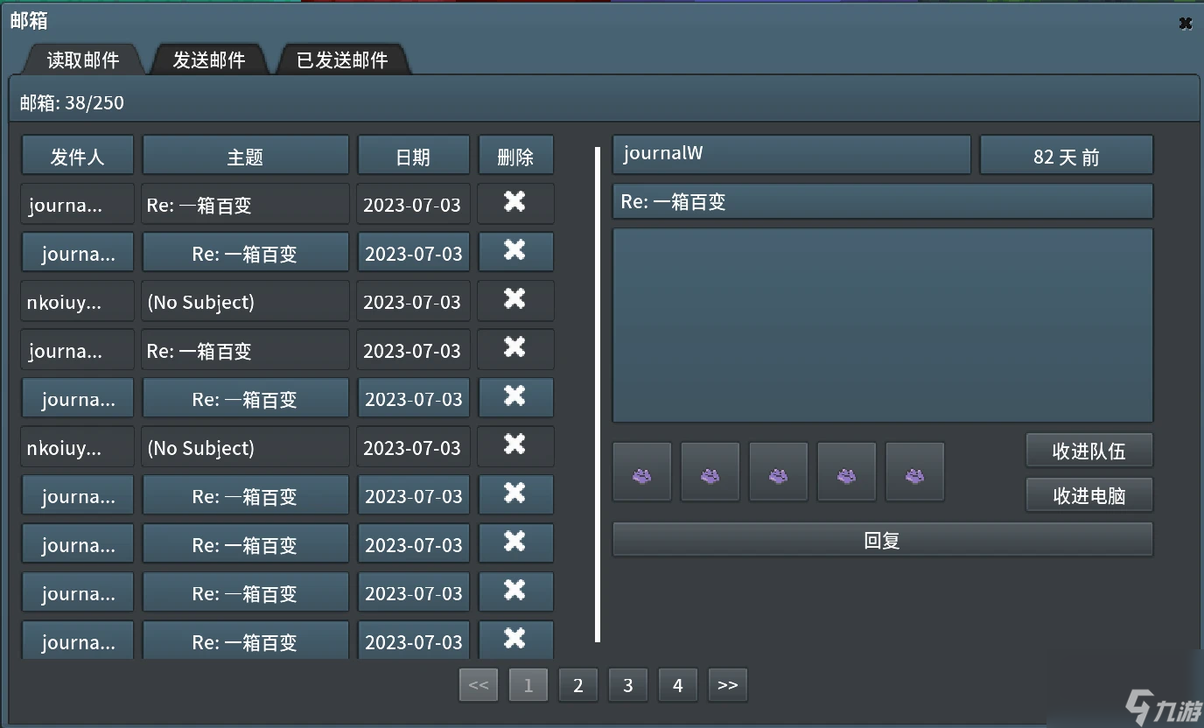Click the preview subject Re: 一箱百变 field
This screenshot has width=1204, height=728.
[x=883, y=201]
